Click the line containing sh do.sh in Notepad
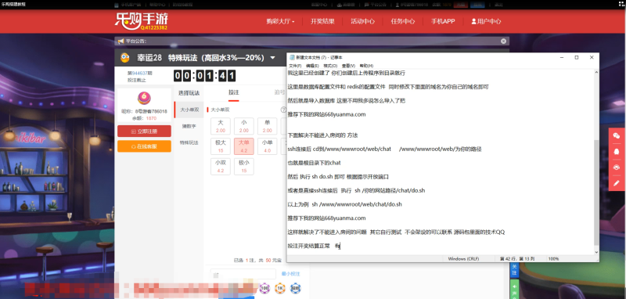Image resolution: width=626 pixels, height=299 pixels. pos(338,176)
